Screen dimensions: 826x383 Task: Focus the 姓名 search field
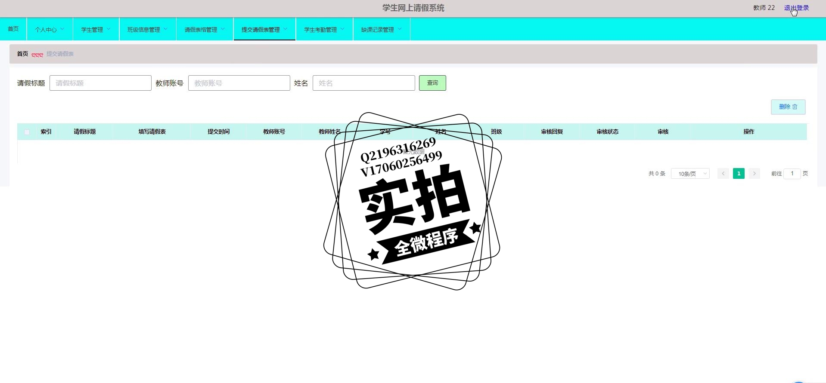pyautogui.click(x=363, y=83)
